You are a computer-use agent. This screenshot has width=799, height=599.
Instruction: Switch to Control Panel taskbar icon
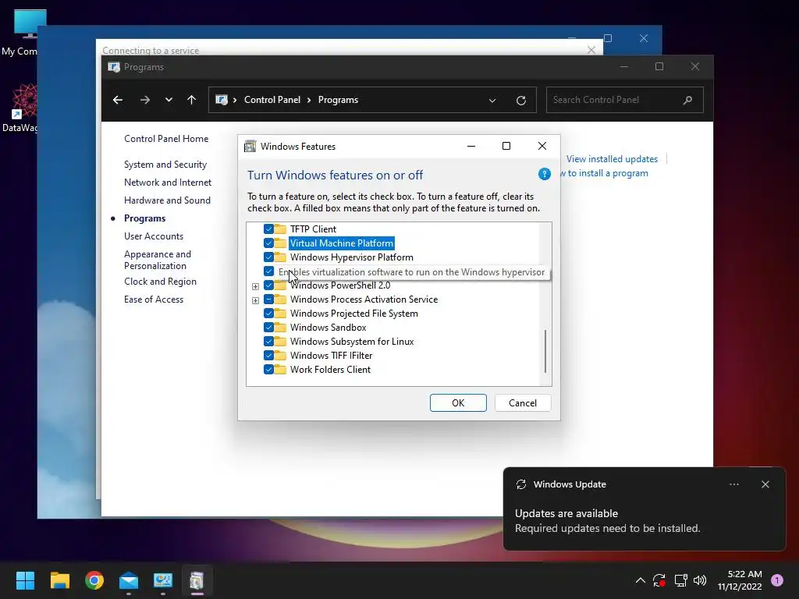click(x=163, y=580)
